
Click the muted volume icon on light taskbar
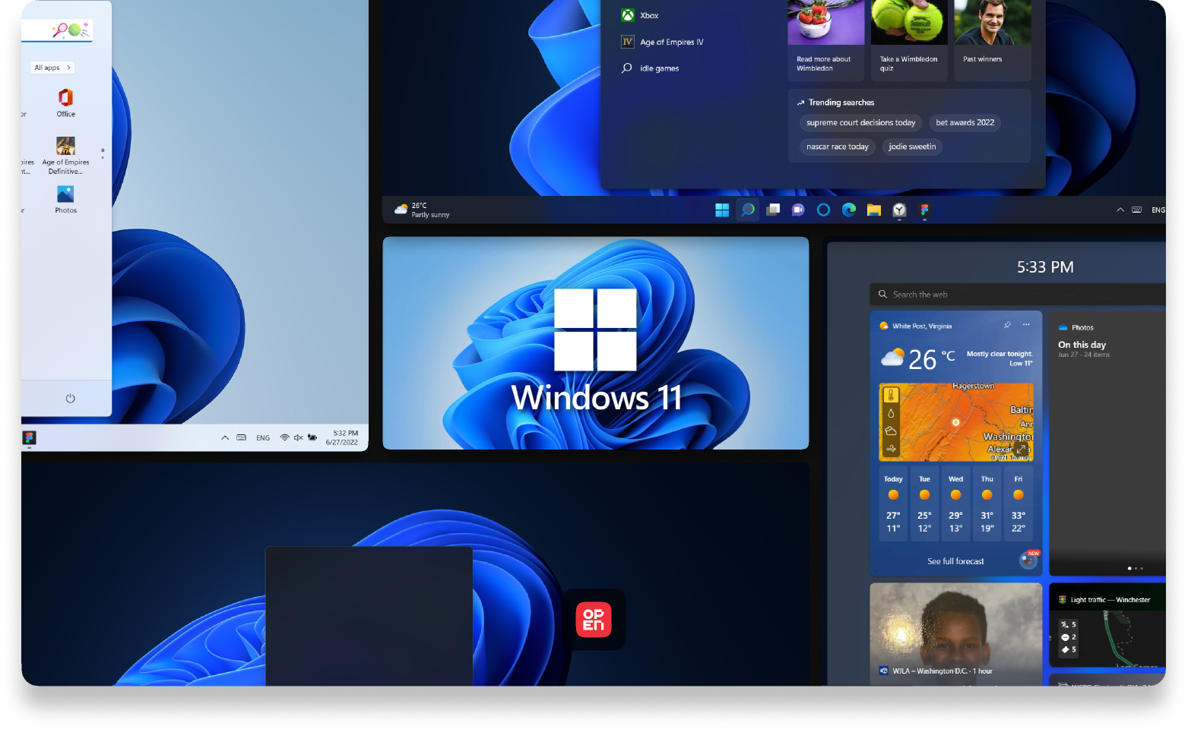pyautogui.click(x=299, y=438)
